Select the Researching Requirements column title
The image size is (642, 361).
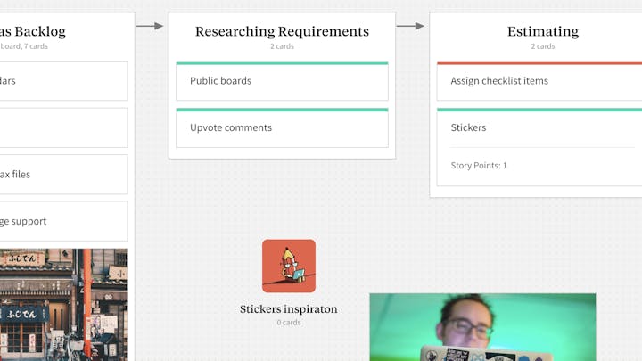(x=282, y=31)
